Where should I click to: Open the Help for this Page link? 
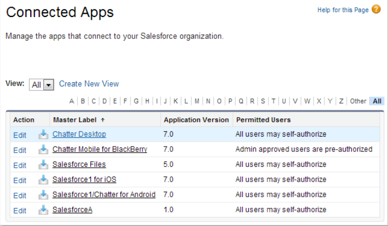click(x=343, y=10)
